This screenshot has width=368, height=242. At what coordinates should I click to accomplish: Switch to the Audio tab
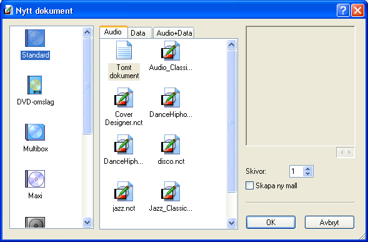[x=113, y=32]
